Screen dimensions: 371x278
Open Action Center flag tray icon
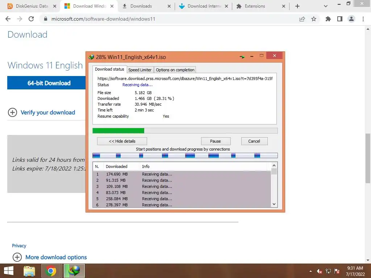click(337, 271)
